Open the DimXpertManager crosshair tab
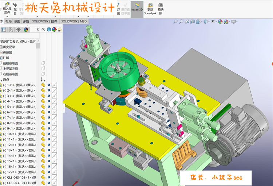 click(19, 30)
